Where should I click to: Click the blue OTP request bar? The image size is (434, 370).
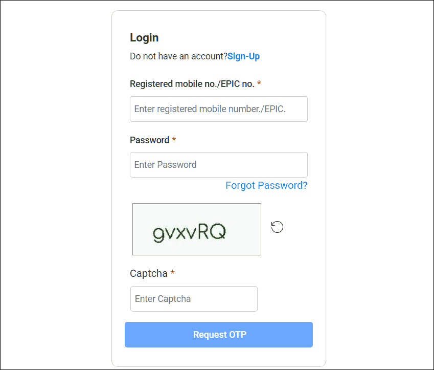pyautogui.click(x=219, y=335)
